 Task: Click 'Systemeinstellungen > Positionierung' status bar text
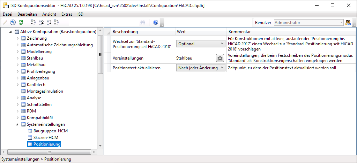(36, 159)
